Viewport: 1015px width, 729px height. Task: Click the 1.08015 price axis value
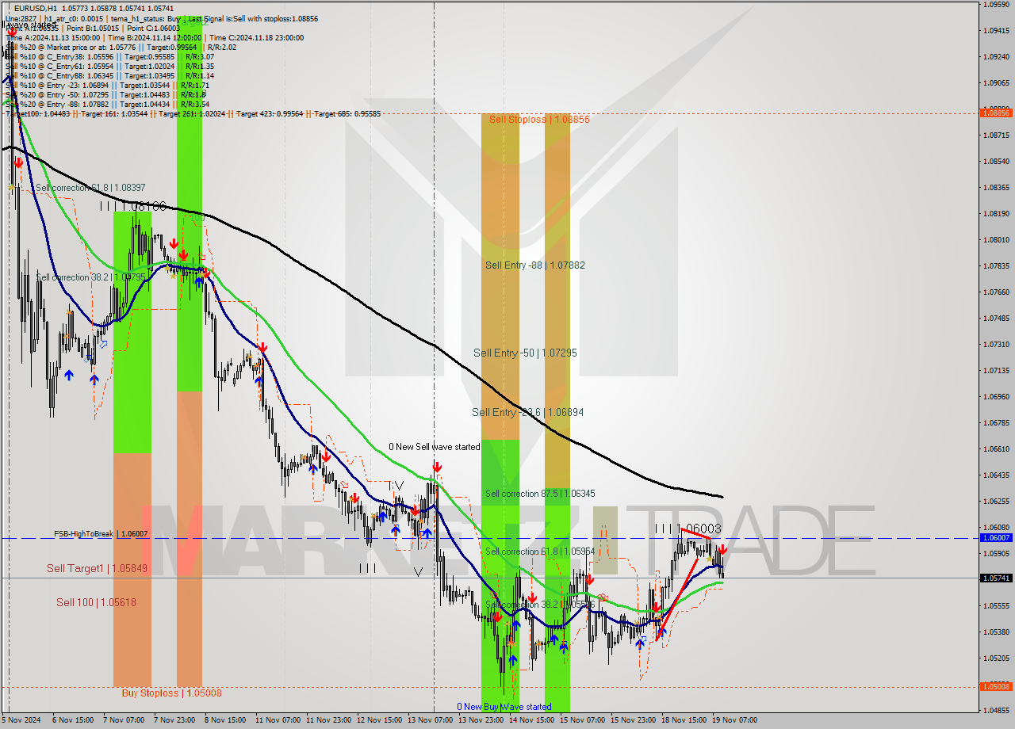(x=996, y=239)
